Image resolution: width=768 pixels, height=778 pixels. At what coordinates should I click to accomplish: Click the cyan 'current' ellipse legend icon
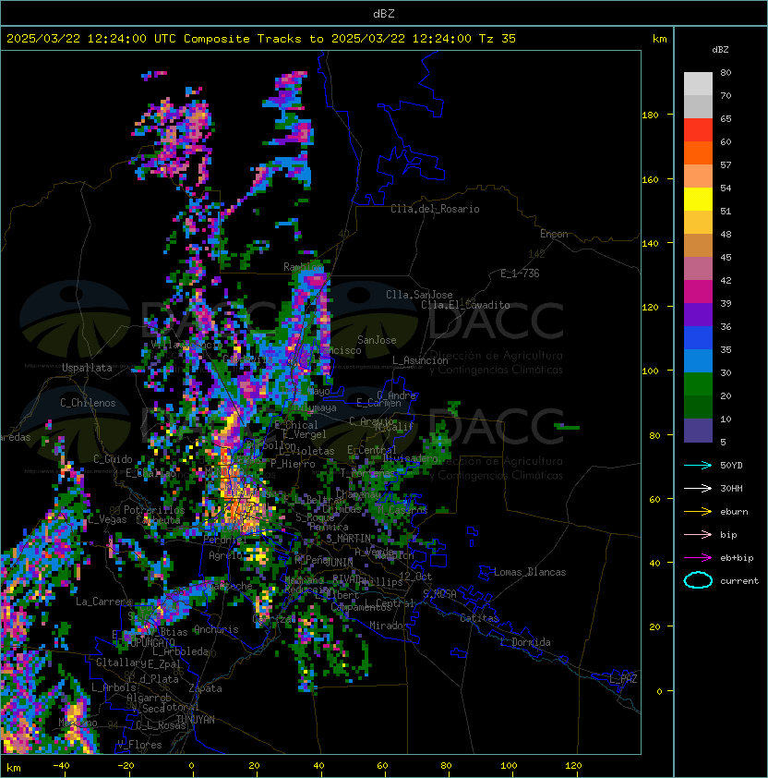pos(698,580)
